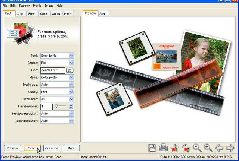Switch to the Scan view tab

103,14
